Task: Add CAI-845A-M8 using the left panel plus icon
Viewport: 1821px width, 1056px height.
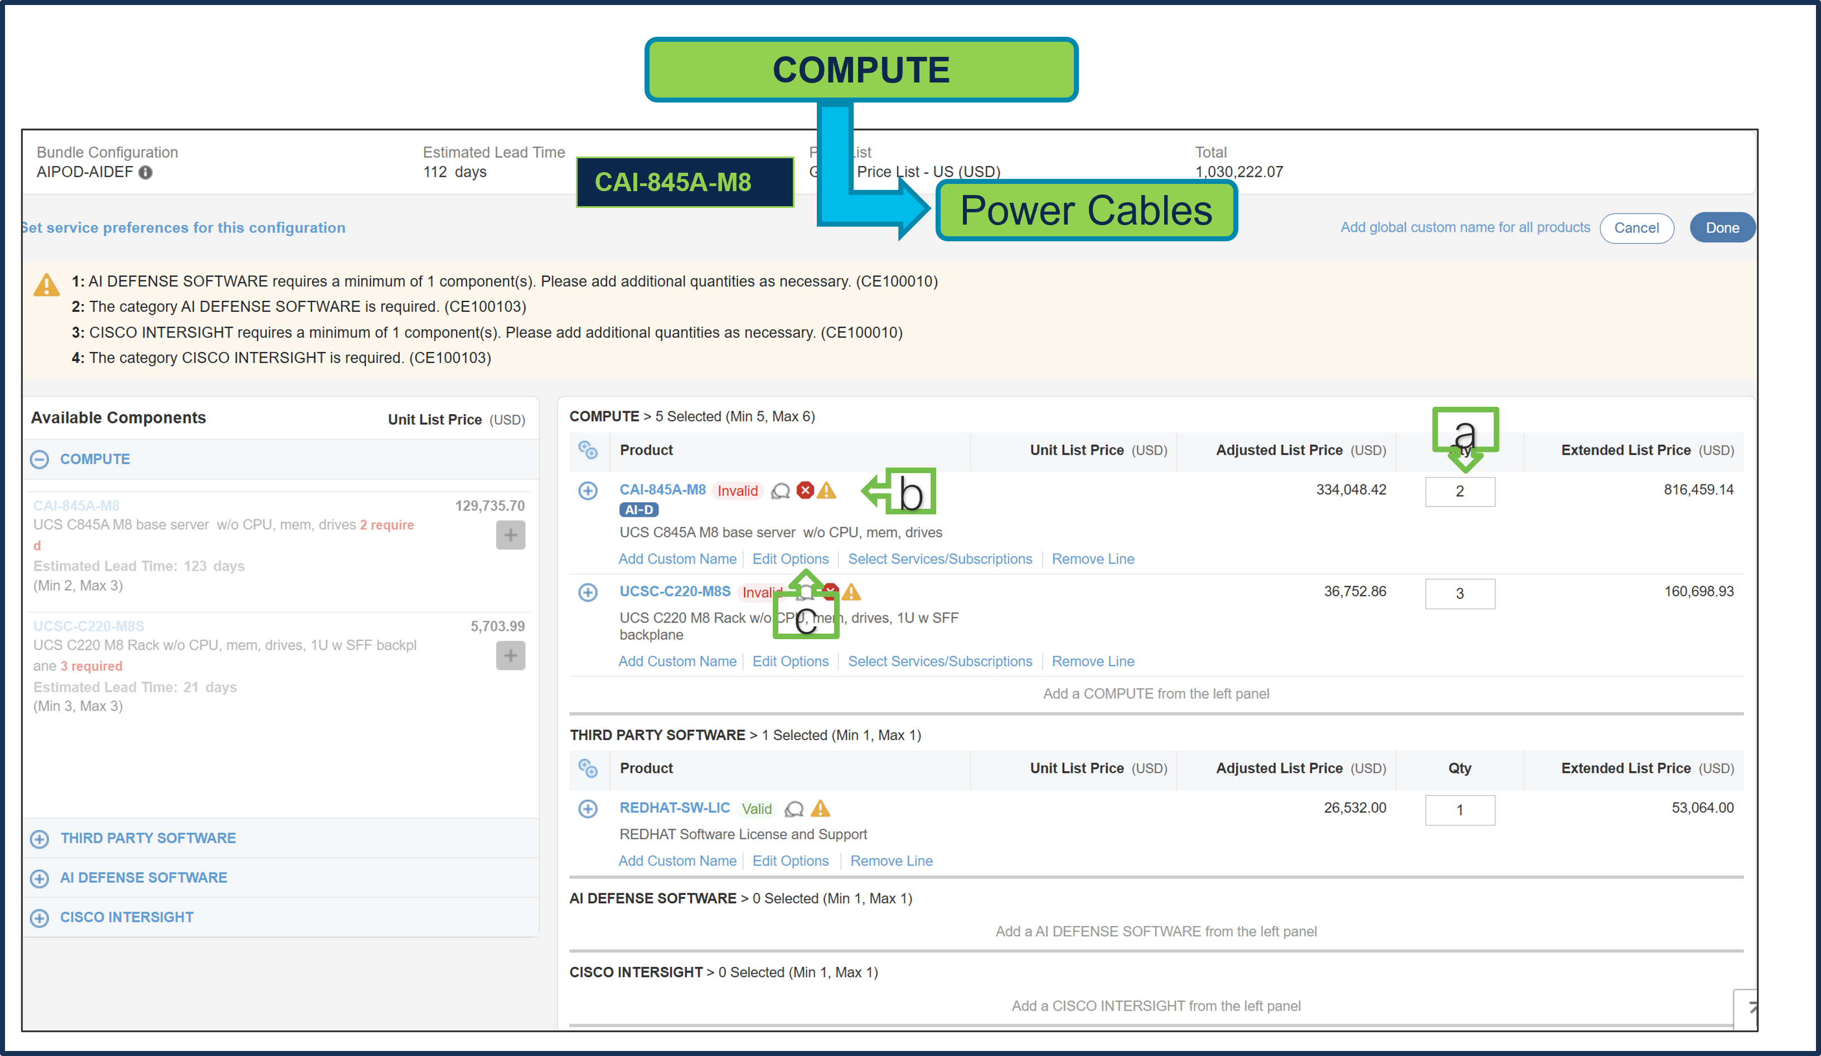Action: tap(511, 535)
